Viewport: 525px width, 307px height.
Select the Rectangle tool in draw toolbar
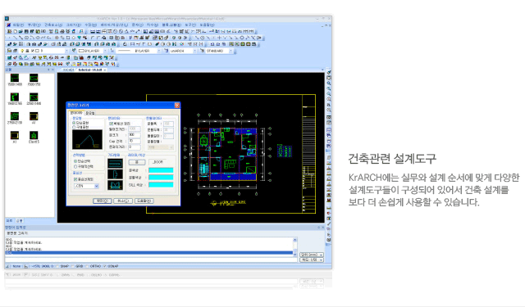click(68, 38)
